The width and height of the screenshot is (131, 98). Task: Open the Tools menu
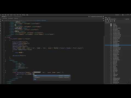click(x=14, y=15)
